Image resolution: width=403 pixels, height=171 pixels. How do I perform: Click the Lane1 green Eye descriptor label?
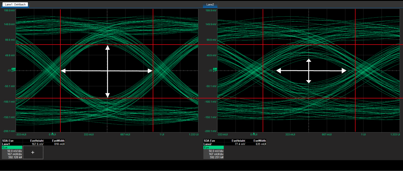tap(12, 147)
